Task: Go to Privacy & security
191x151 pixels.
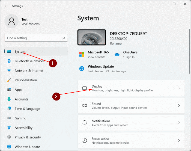Action: tap(28, 137)
